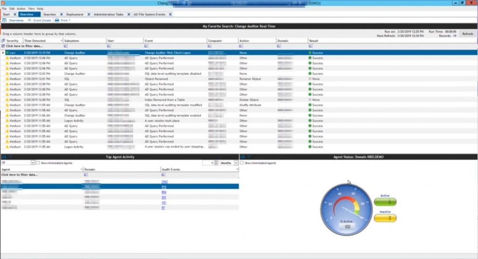Open the Action menu
478x259 pixels.
tap(21, 8)
